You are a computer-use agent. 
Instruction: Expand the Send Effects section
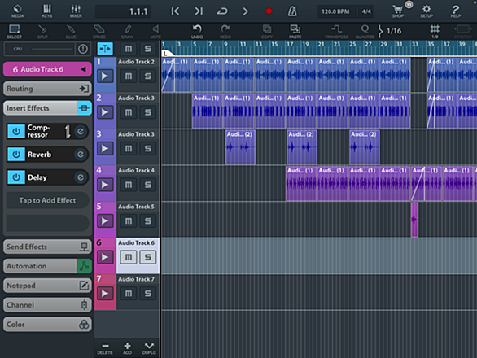(47, 247)
